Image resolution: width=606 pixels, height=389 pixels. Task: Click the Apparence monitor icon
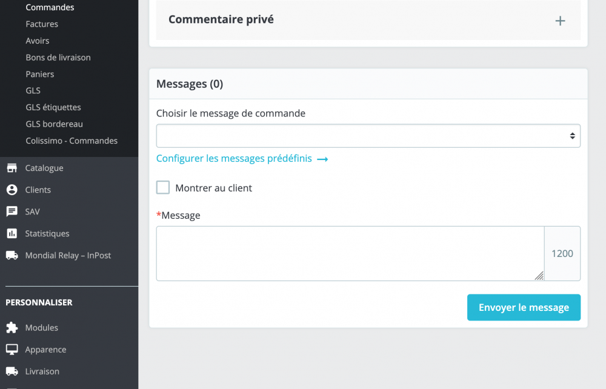click(12, 350)
